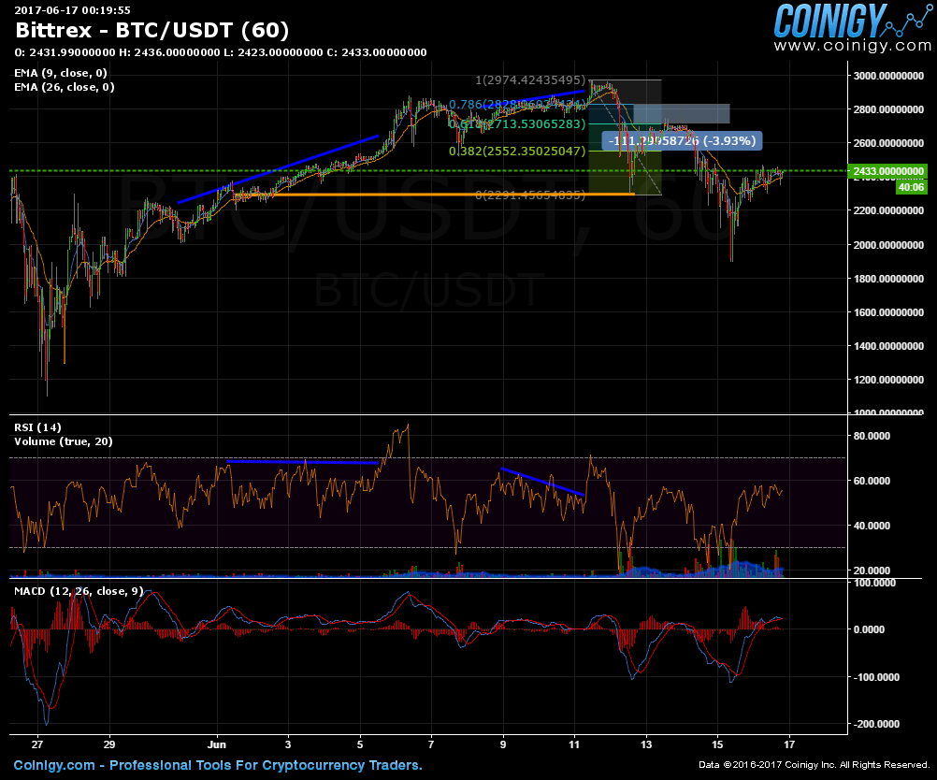Image resolution: width=937 pixels, height=780 pixels.
Task: Click the 60.0000 RSI axis label
Action: [x=872, y=481]
